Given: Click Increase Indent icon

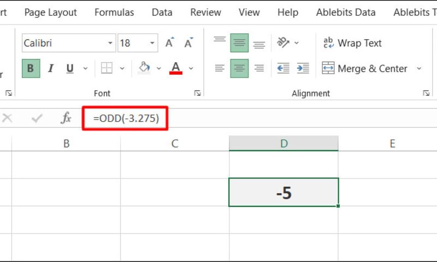Looking at the screenshot, I should click(x=303, y=68).
